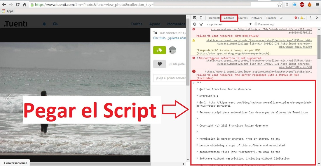This screenshot has width=321, height=166.
Task: Open Tuenti notifications bell
Action: click(44, 24)
